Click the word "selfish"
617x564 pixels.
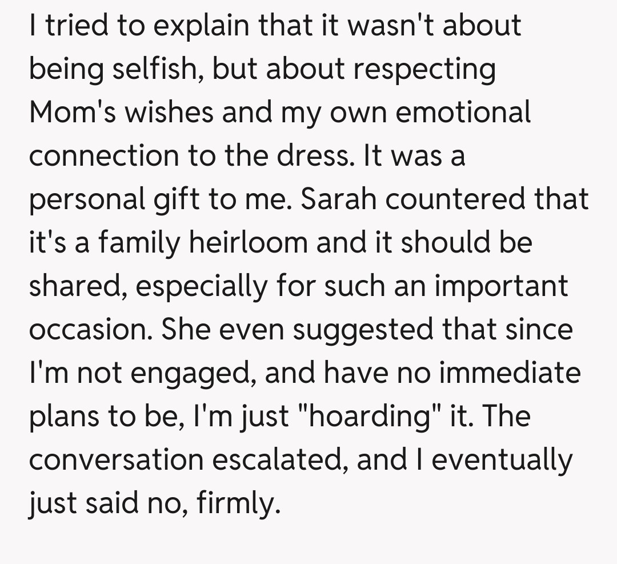coord(154,68)
